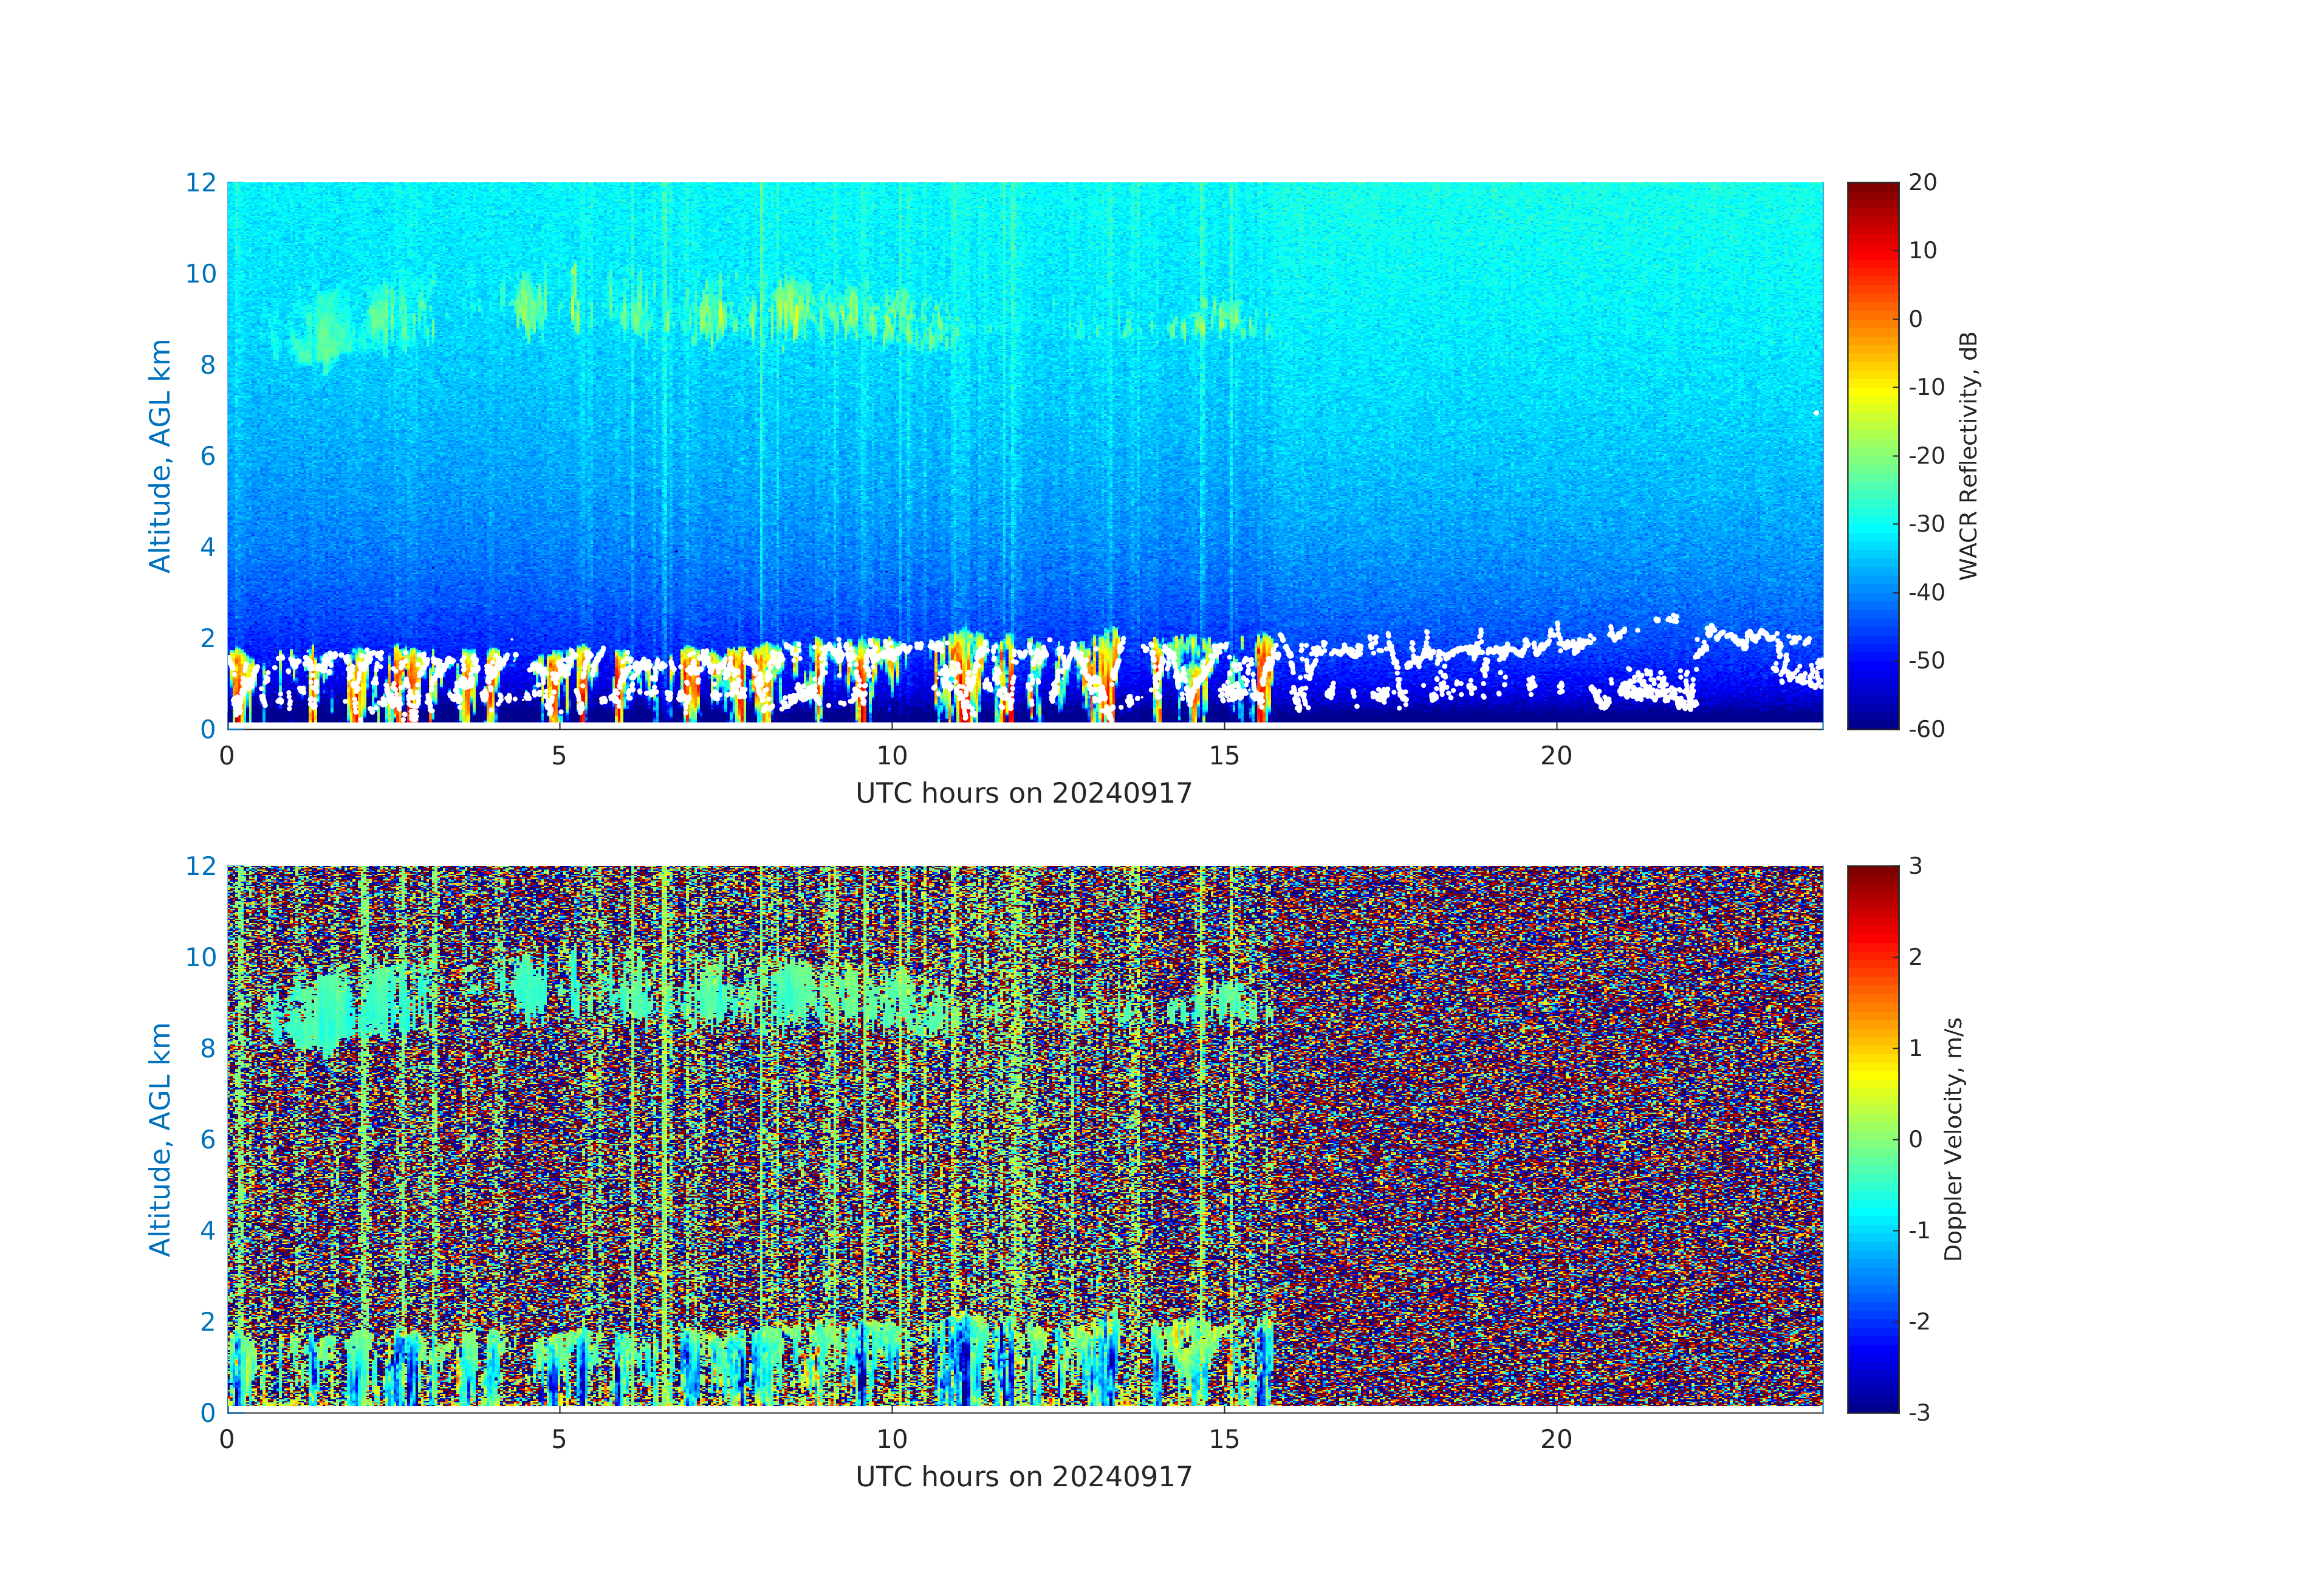
Task: Click the 0 label on the Doppler Velocity colorbar
Action: [1915, 1139]
